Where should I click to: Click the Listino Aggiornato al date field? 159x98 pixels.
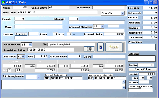pyautogui.click(x=140, y=90)
